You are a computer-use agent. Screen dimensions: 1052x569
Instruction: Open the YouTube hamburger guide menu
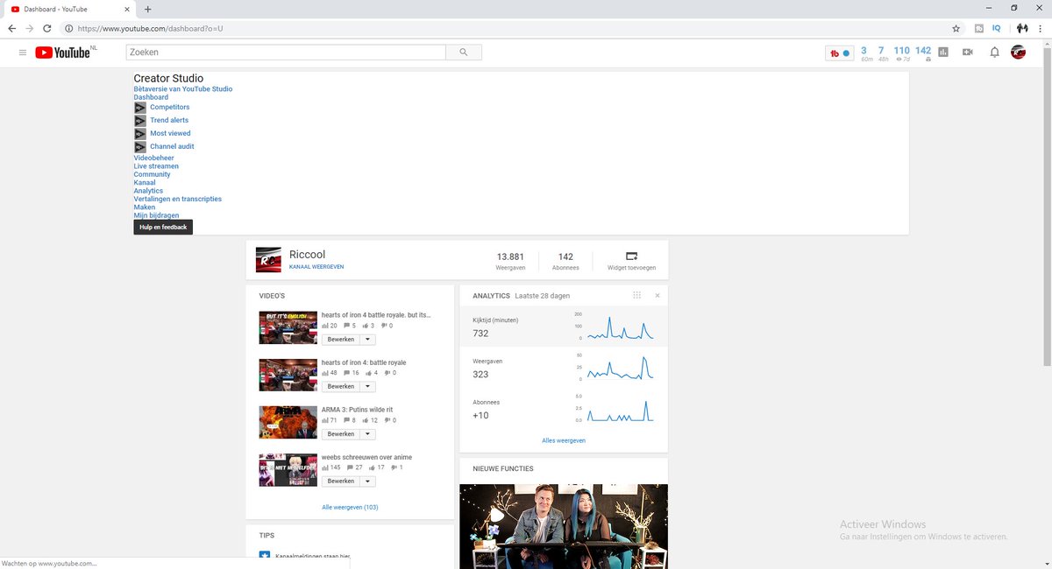coord(23,53)
